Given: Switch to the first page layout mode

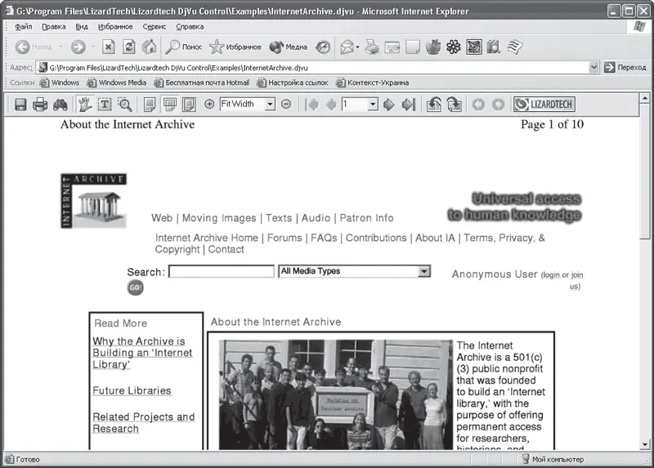Looking at the screenshot, I should pos(150,105).
